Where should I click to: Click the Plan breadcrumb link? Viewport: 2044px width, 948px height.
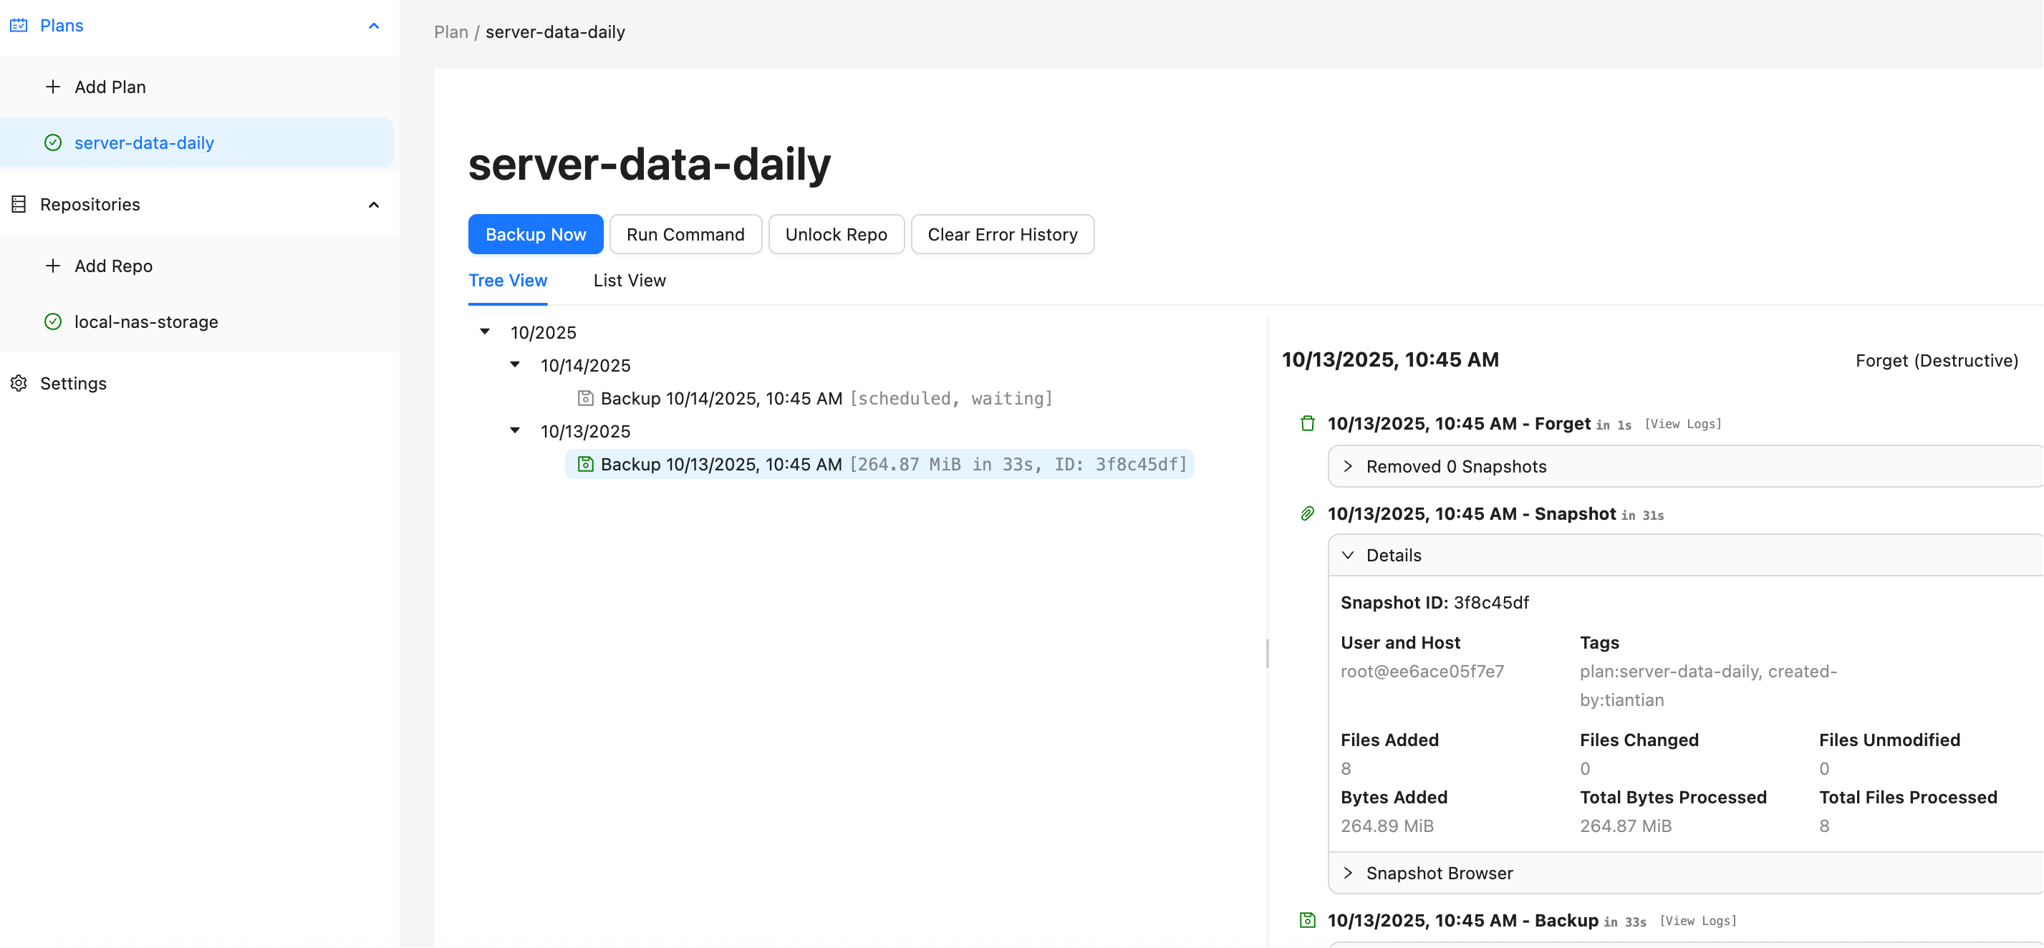(x=450, y=32)
